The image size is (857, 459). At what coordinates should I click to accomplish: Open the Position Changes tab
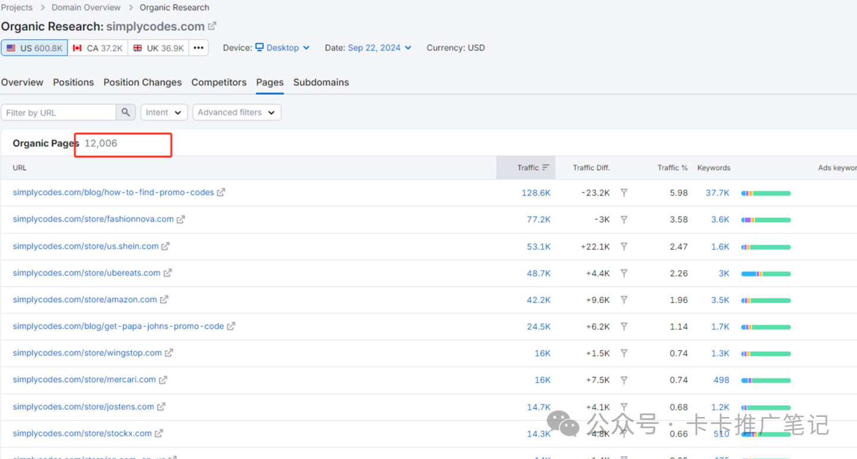[142, 82]
